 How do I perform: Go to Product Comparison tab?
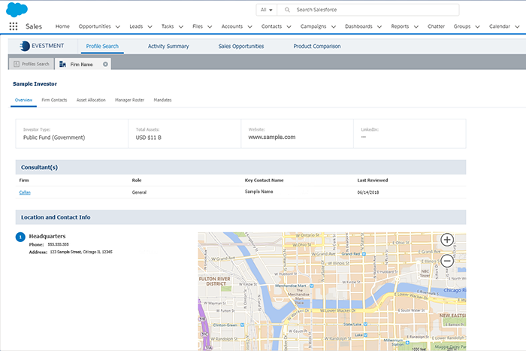click(316, 46)
